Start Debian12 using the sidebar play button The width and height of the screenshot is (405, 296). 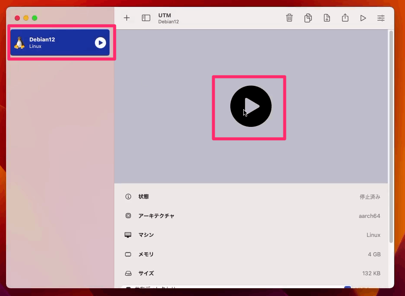point(100,43)
